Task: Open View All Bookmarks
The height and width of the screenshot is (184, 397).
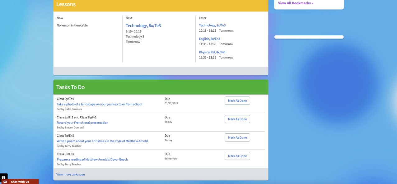Action: [x=295, y=3]
